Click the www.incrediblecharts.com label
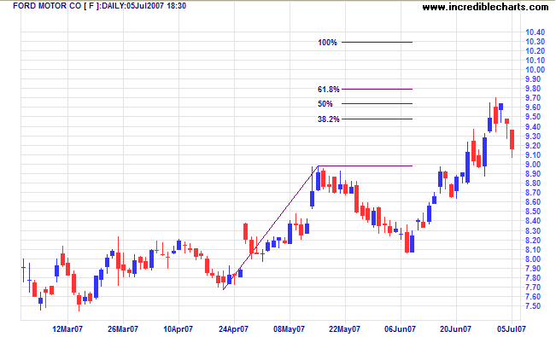Viewport: 556px width, 337px height. [x=485, y=7]
